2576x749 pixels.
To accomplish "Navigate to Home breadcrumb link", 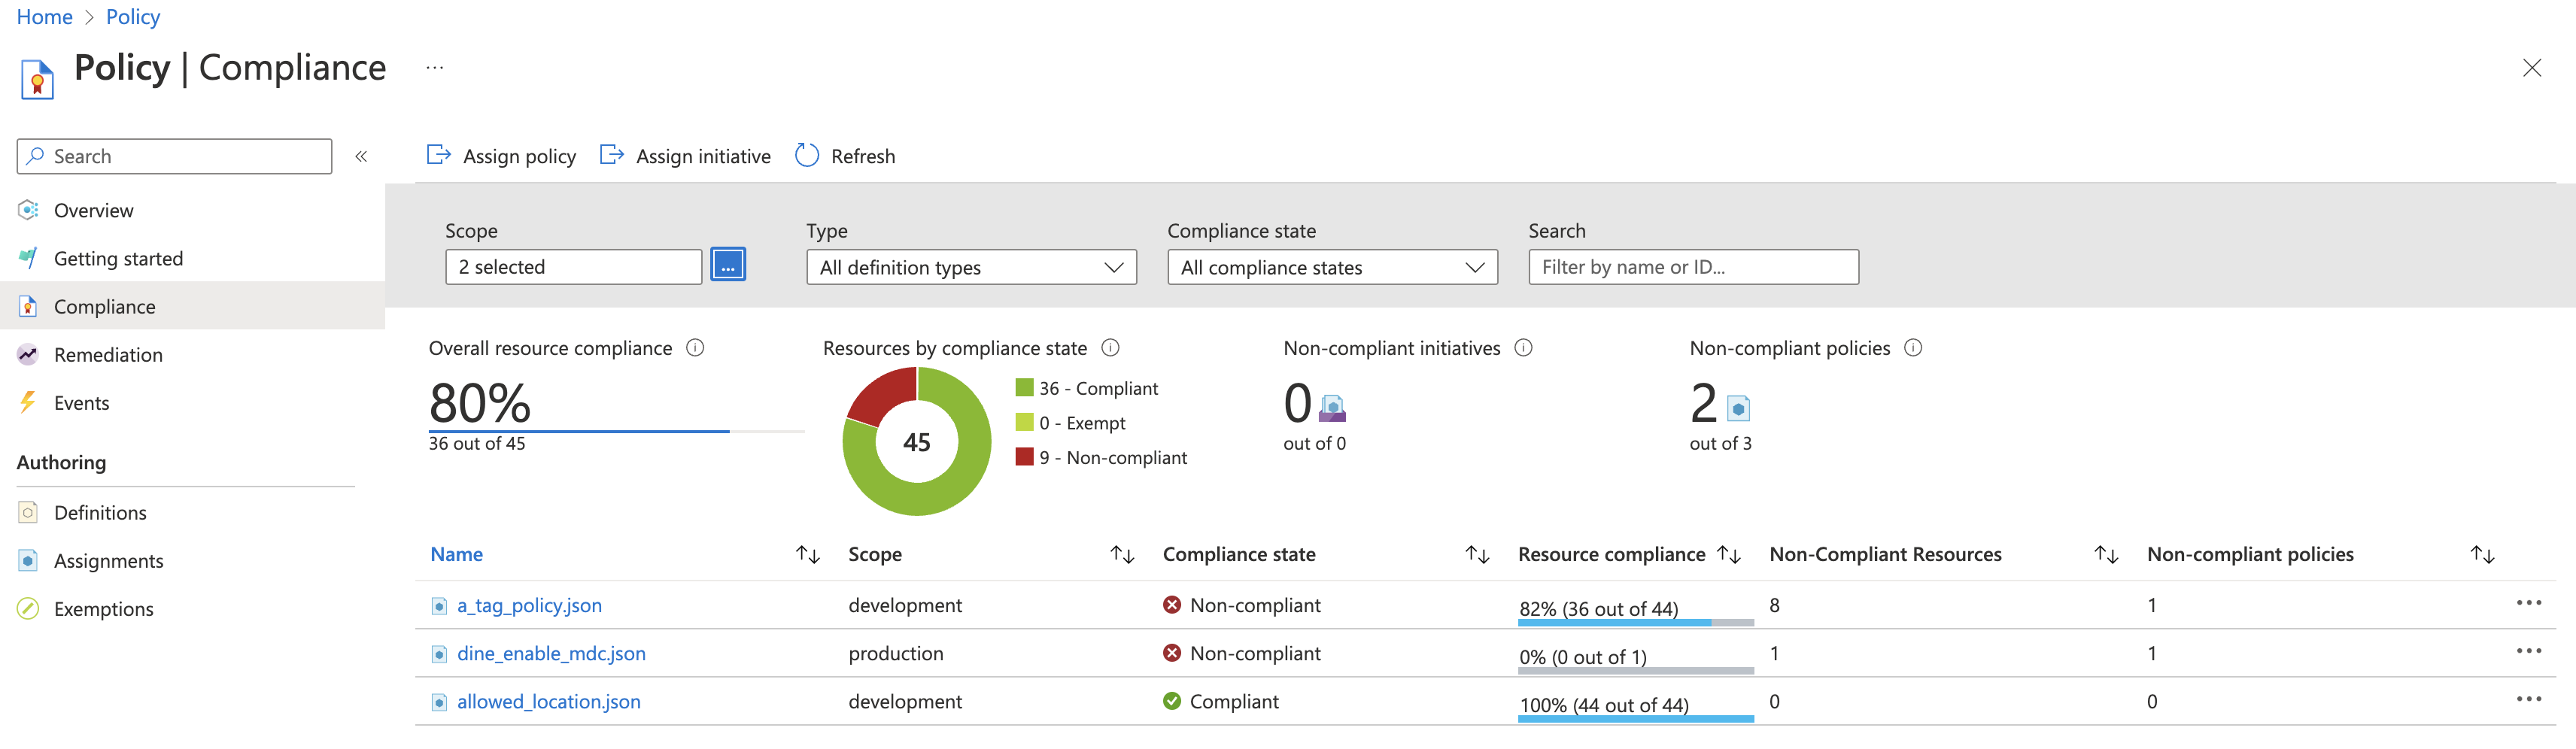I will 45,17.
